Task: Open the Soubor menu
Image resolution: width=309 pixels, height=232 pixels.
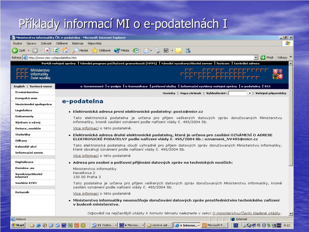Action: 18,43
